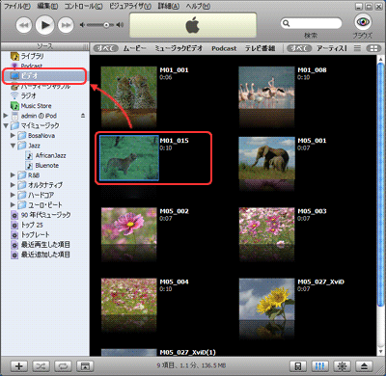Collapse the Jazz folder
The height and width of the screenshot is (376, 386).
(13, 146)
